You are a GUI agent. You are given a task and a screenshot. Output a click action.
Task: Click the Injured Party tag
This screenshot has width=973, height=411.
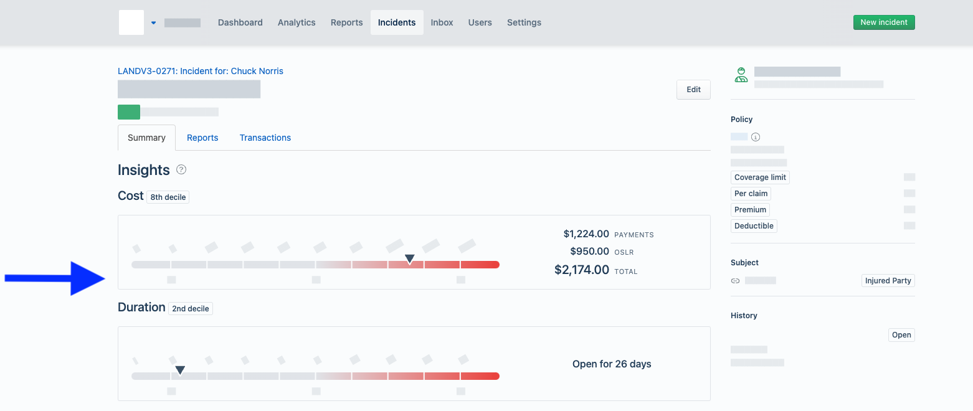click(x=888, y=281)
